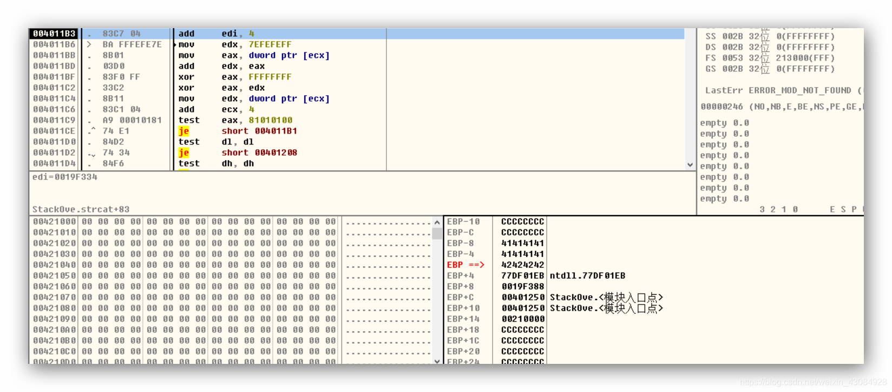The width and height of the screenshot is (892, 392).
Task: Click scroll-down arrow of disassembly pane
Action: [x=690, y=165]
